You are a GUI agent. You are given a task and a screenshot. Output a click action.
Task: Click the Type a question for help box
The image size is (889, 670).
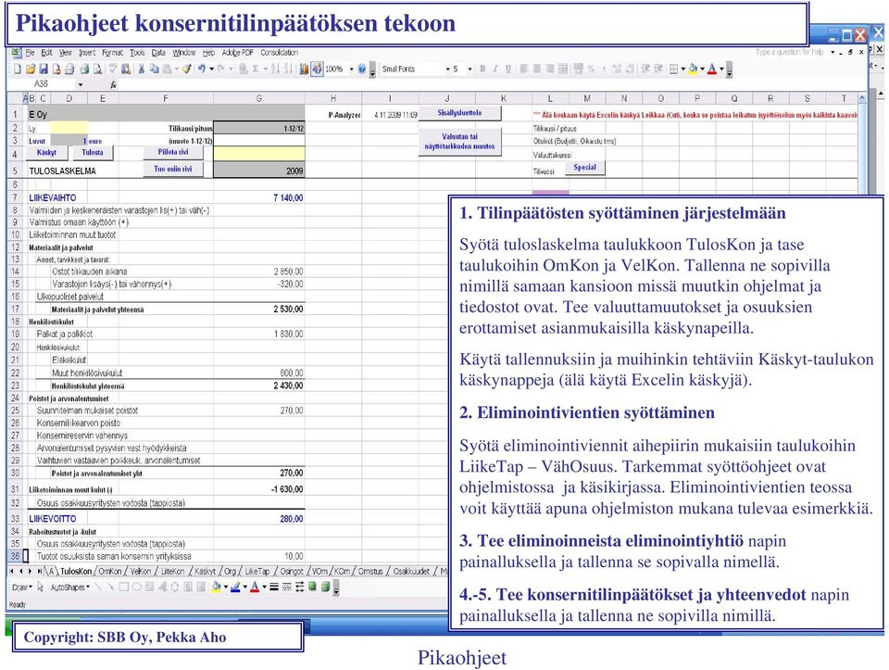tap(789, 52)
